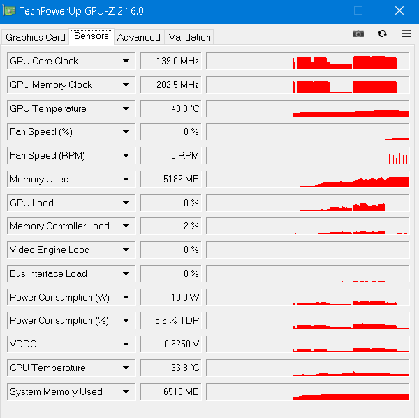Click the 0 % GPU Load value
The image size is (419, 418).
pyautogui.click(x=171, y=203)
